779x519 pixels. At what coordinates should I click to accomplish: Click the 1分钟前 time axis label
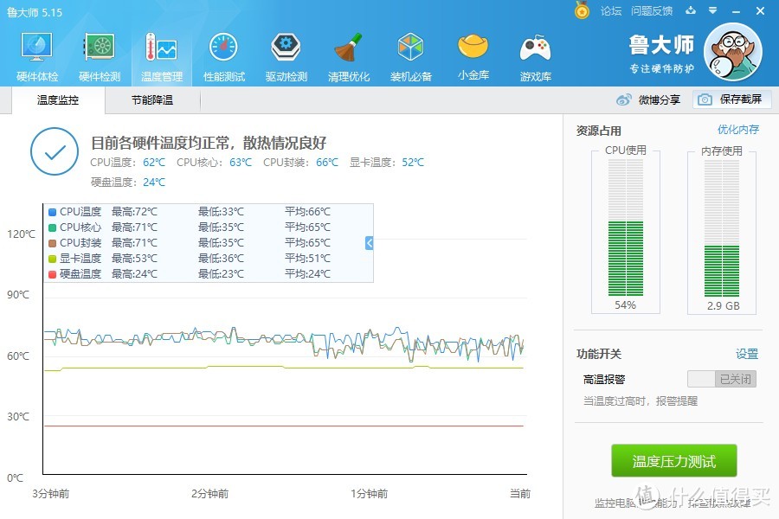coord(369,494)
